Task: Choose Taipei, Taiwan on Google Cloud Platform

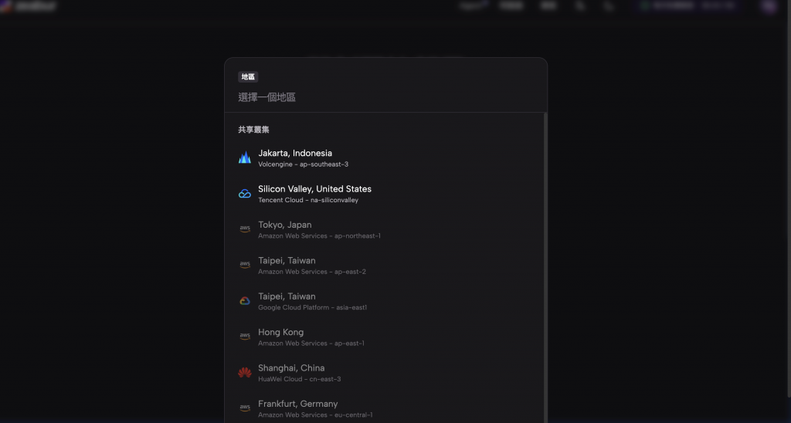Action: (385, 301)
